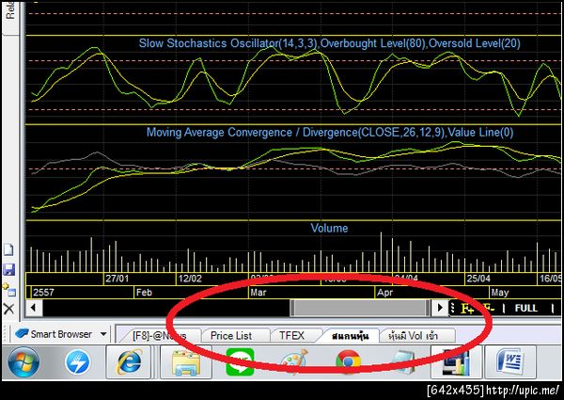Open the notepad-style taskbar app beside Chrome
The width and height of the screenshot is (564, 400).
[403, 362]
